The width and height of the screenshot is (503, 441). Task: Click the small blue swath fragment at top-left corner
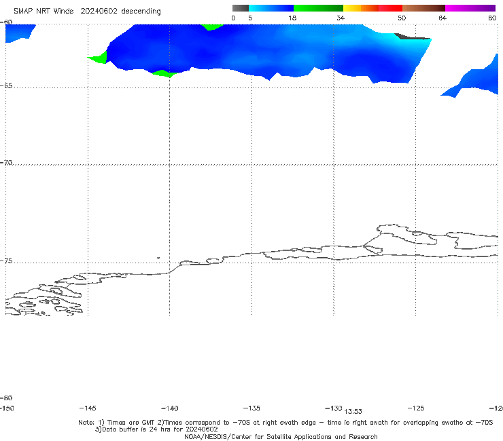19,33
